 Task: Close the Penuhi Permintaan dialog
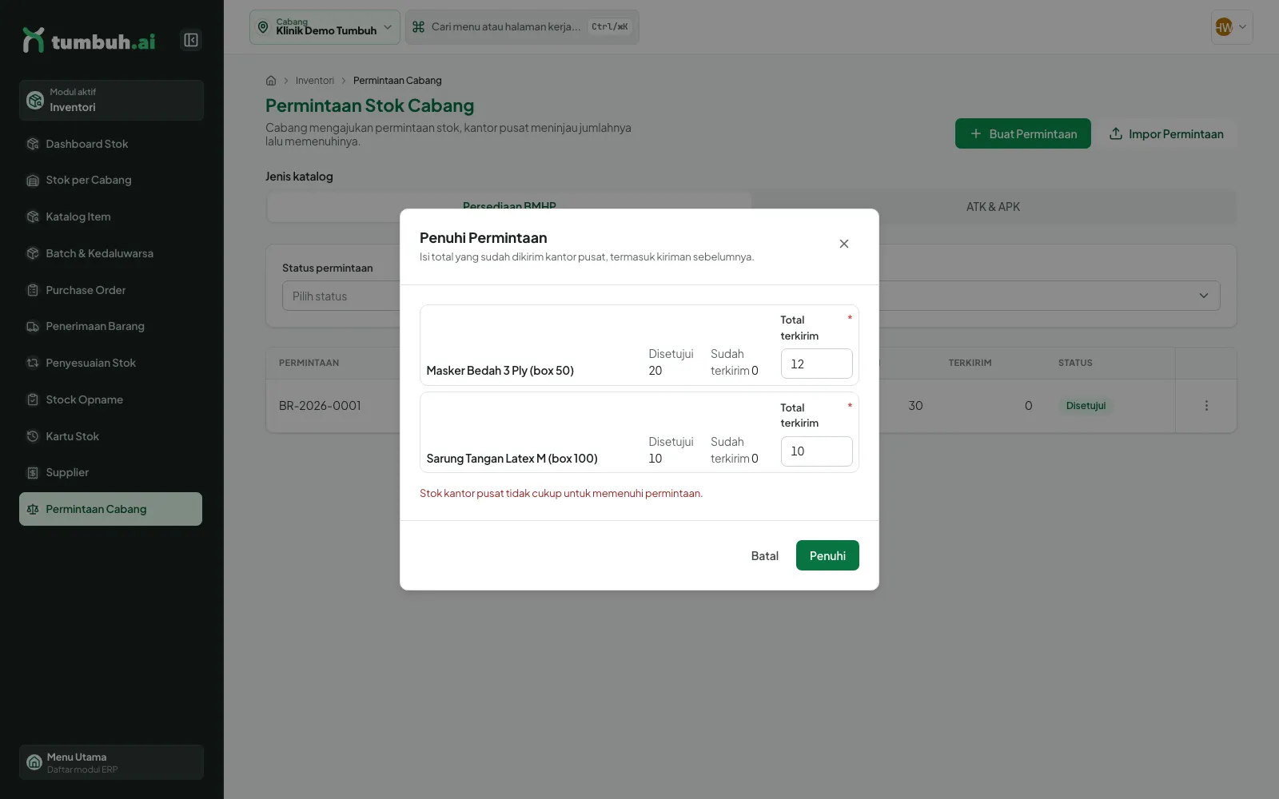click(x=843, y=244)
